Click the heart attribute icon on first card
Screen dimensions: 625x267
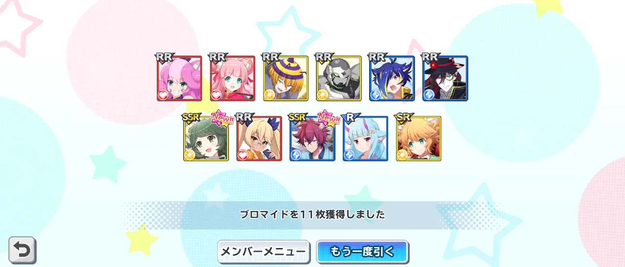click(x=164, y=95)
